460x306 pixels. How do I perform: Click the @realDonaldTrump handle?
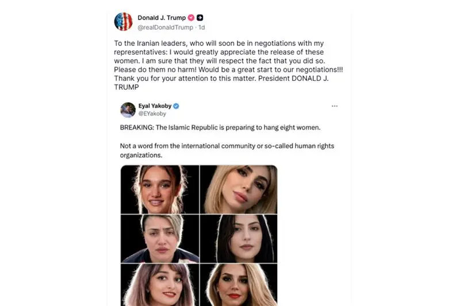[x=164, y=27]
